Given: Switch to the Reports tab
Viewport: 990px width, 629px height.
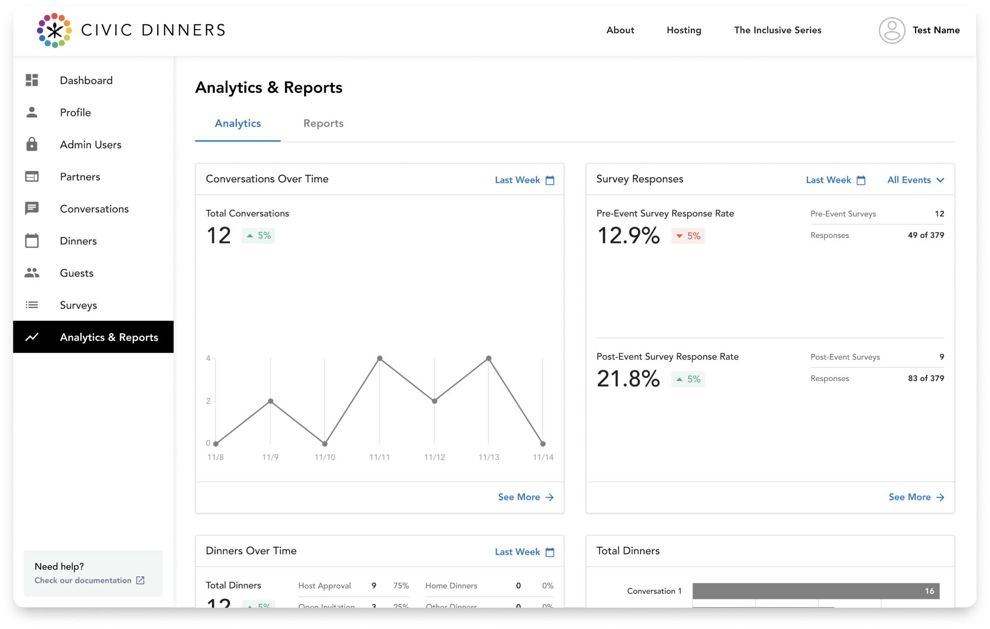Looking at the screenshot, I should [323, 123].
